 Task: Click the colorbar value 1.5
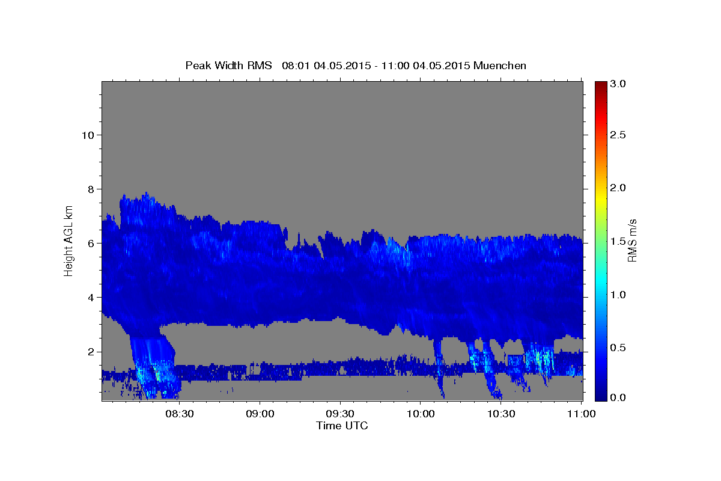tap(619, 241)
